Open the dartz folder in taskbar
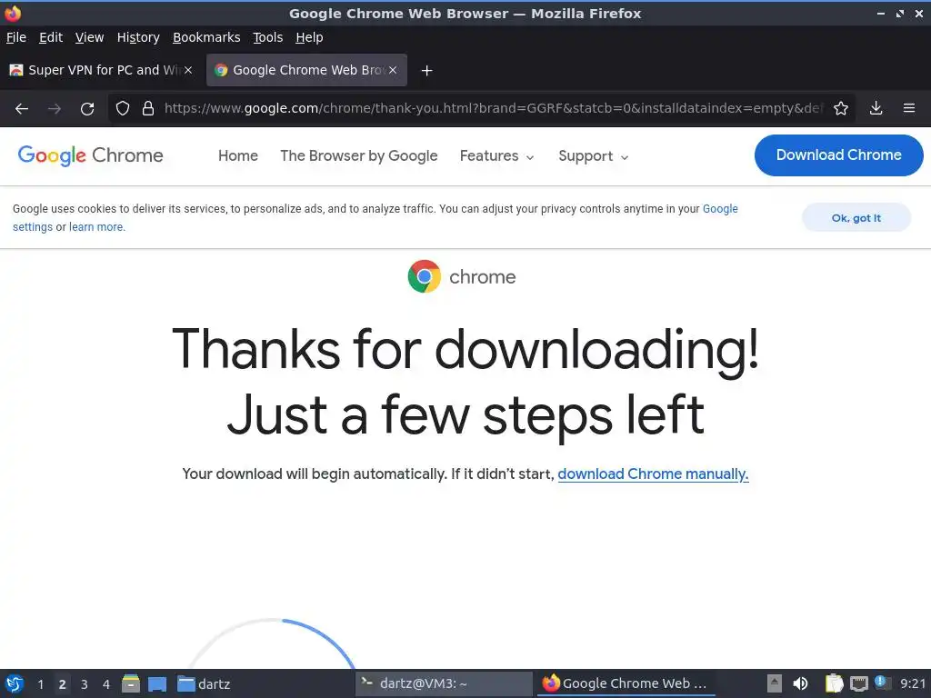 click(x=204, y=684)
